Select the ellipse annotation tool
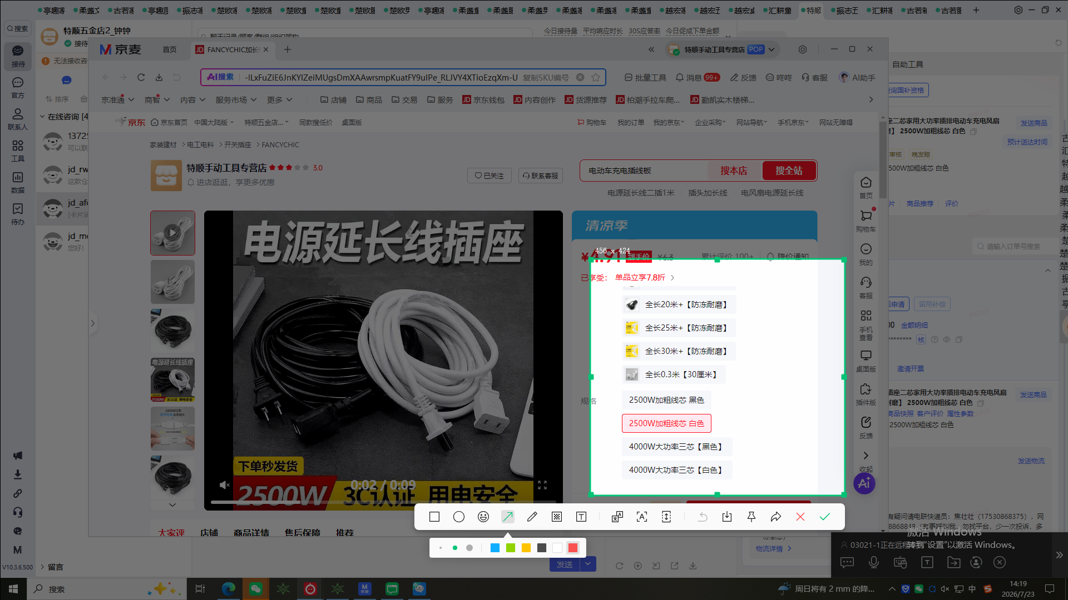 459,517
